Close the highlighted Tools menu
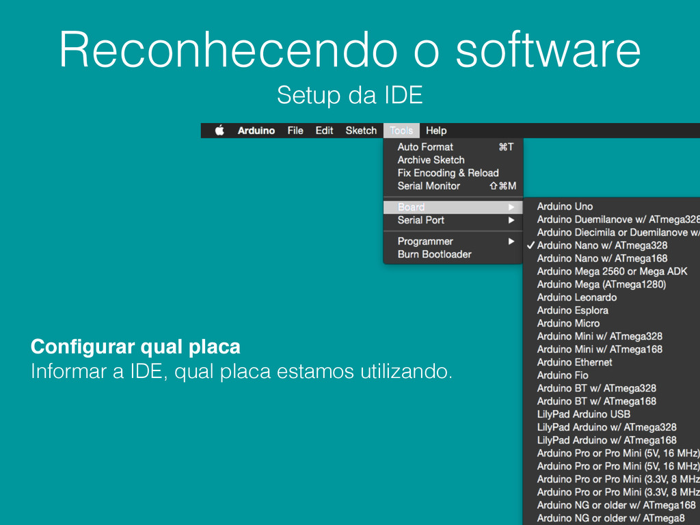Image resolution: width=700 pixels, height=525 pixels. point(401,131)
